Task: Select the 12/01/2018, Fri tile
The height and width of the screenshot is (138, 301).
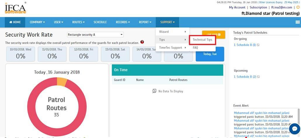Action: click(x=84, y=54)
